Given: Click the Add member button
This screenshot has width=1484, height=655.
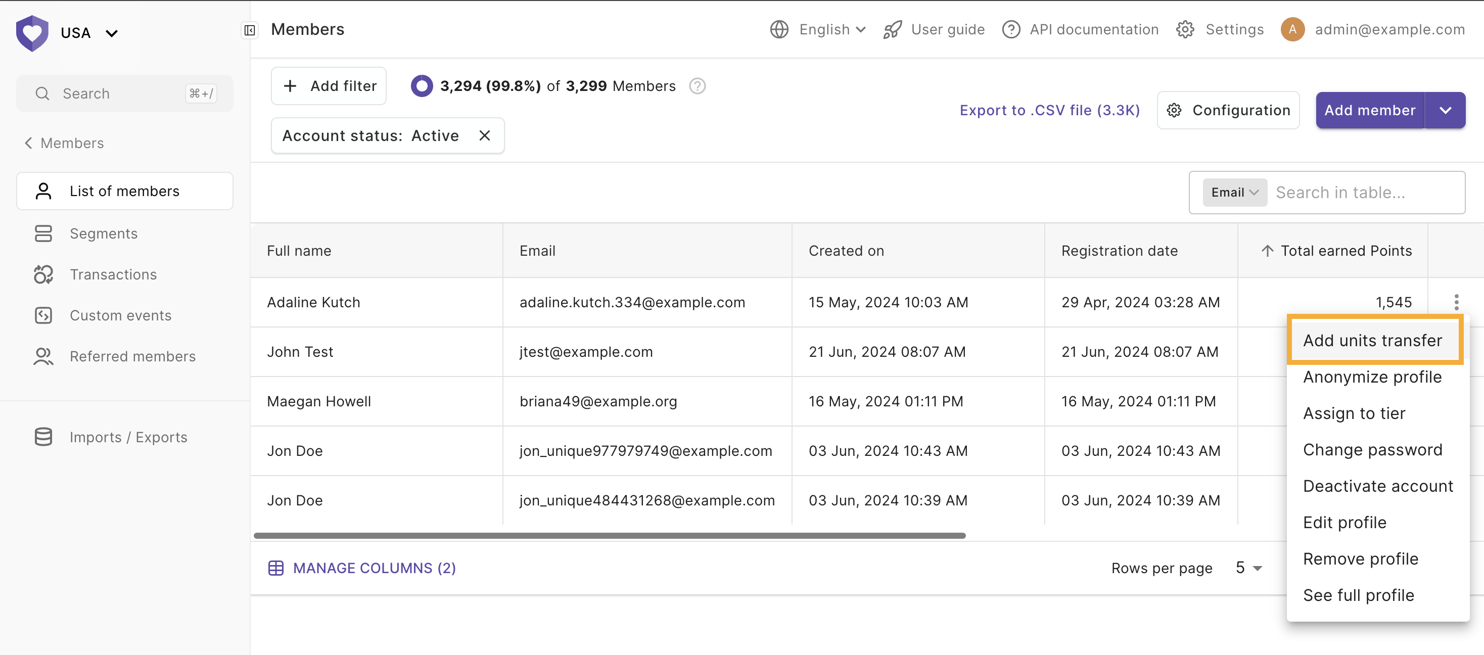Looking at the screenshot, I should pyautogui.click(x=1370, y=110).
